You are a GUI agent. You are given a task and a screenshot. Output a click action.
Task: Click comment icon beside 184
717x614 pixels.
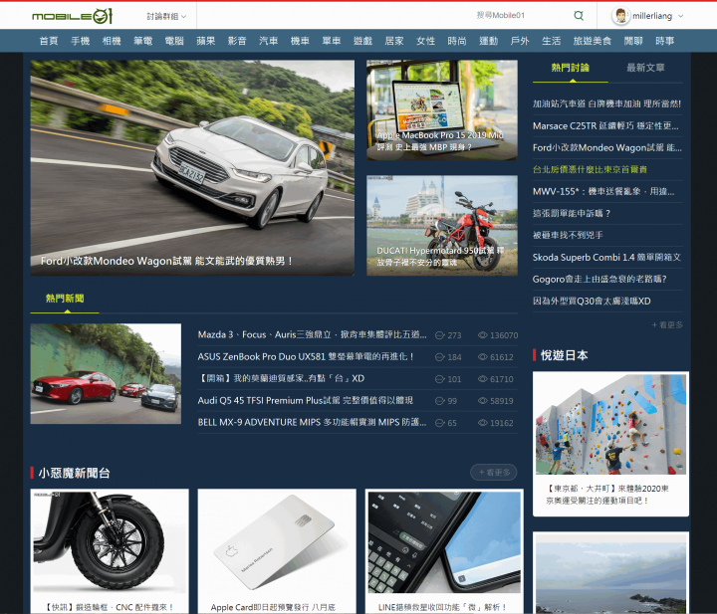click(x=440, y=357)
